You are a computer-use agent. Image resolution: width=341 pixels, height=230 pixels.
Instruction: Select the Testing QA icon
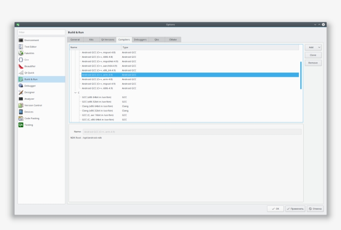click(x=21, y=125)
